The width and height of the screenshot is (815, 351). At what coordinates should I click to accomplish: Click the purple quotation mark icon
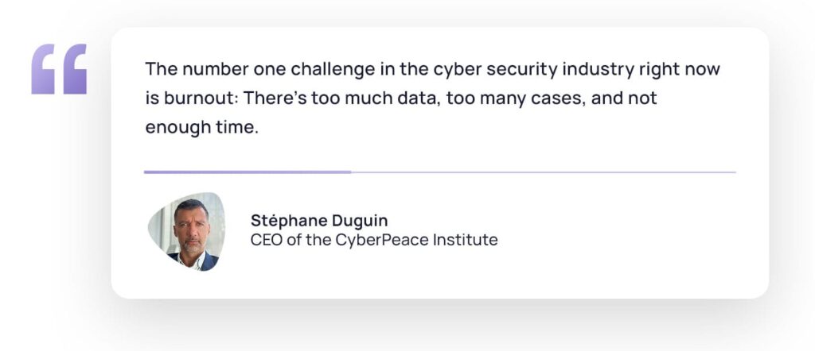(x=59, y=69)
